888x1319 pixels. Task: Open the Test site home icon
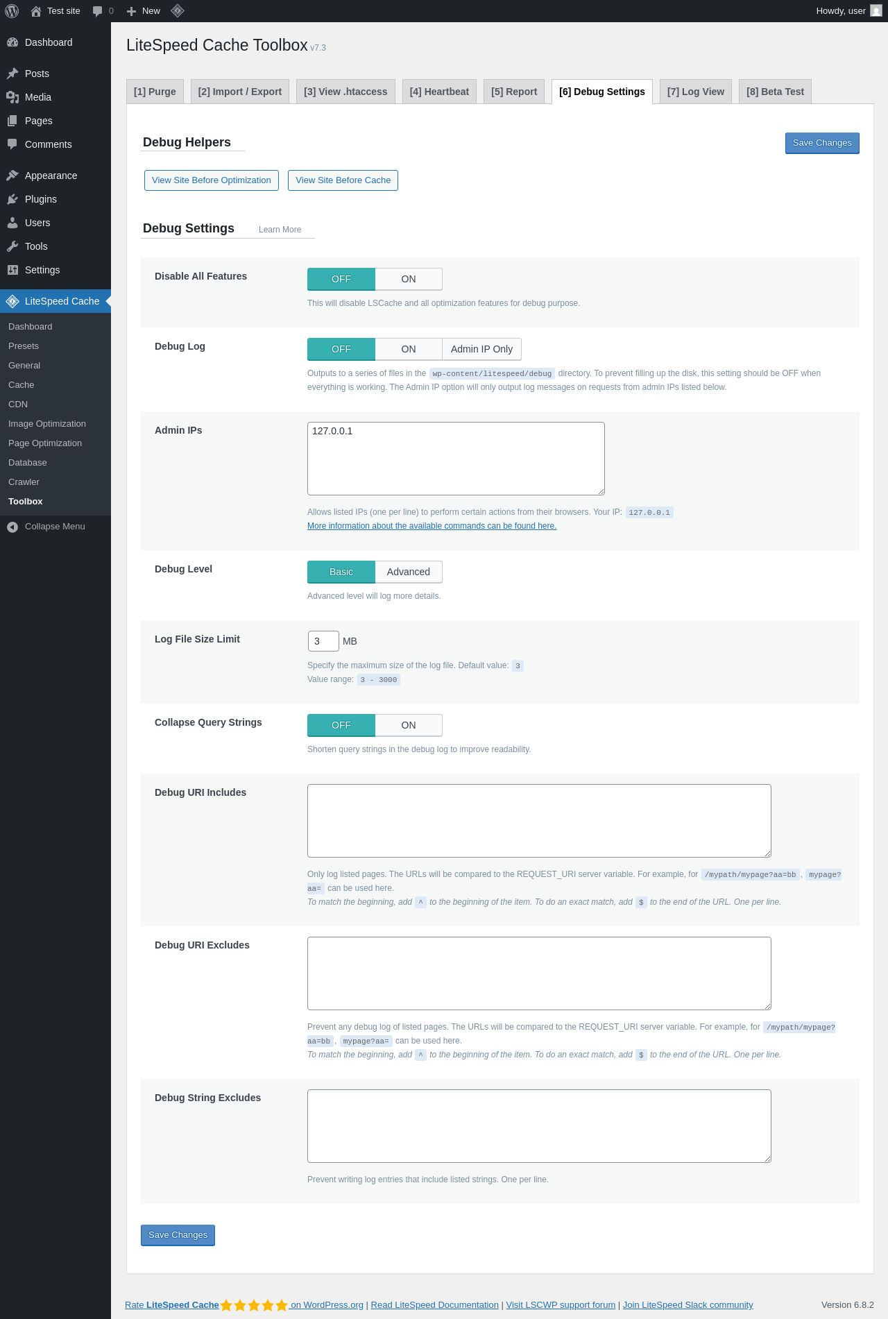coord(36,11)
